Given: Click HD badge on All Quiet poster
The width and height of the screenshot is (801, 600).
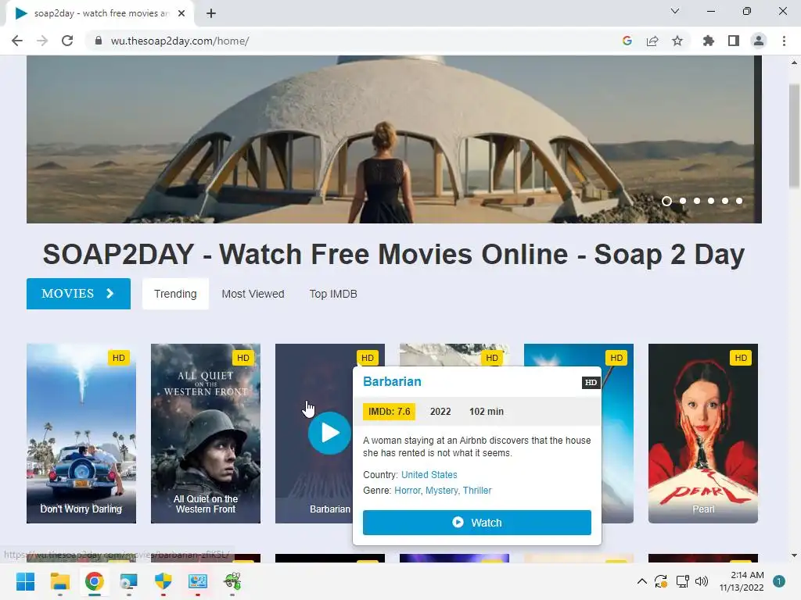Looking at the screenshot, I should pos(243,358).
